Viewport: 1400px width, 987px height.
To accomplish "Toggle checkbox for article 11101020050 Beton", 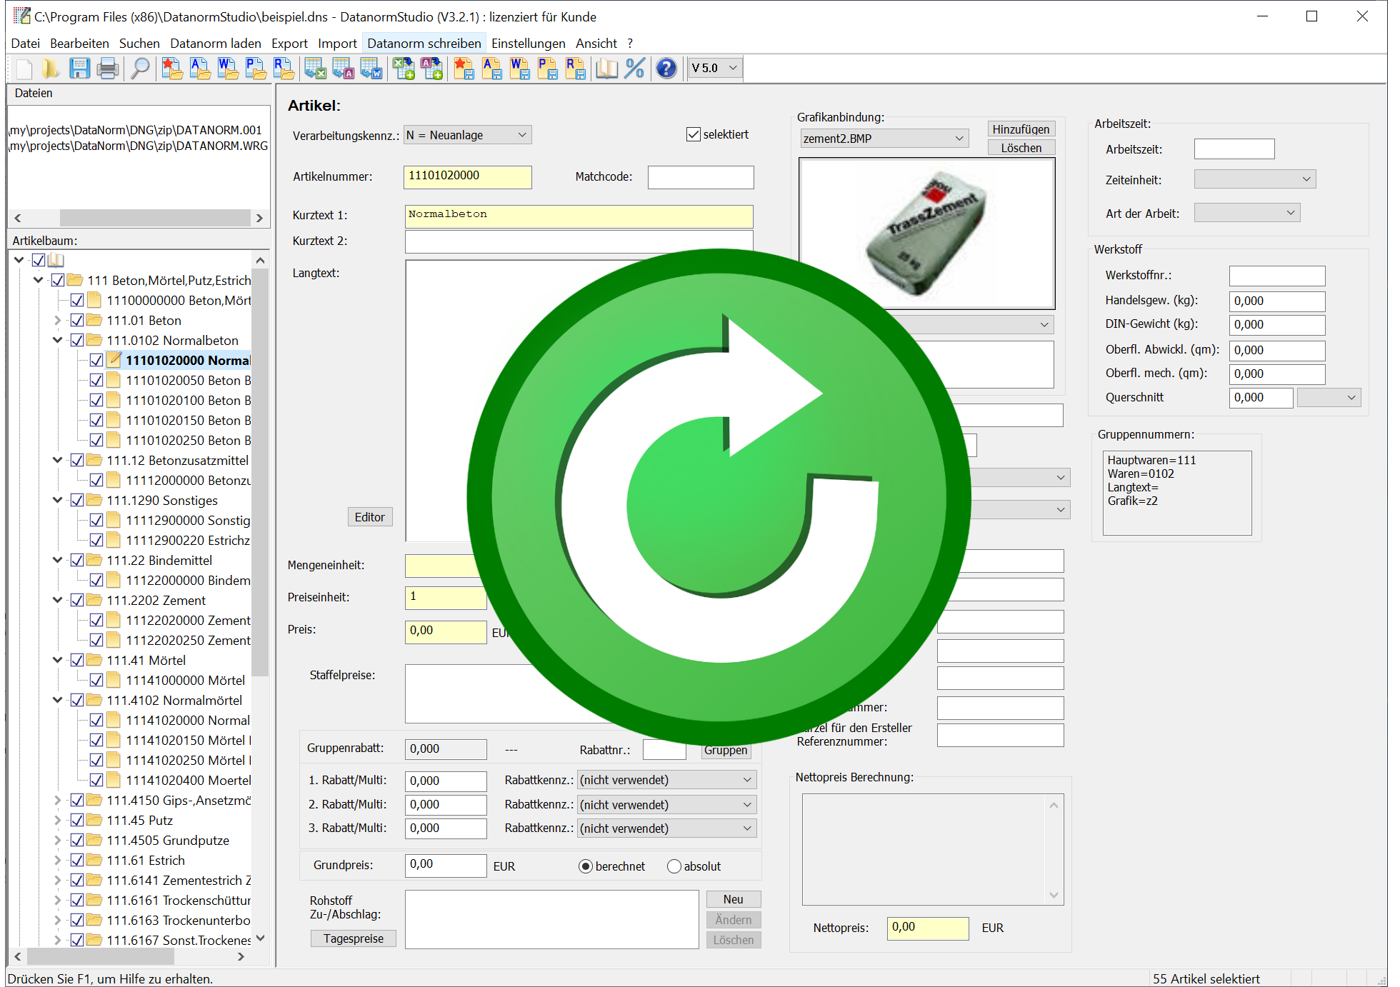I will click(96, 380).
